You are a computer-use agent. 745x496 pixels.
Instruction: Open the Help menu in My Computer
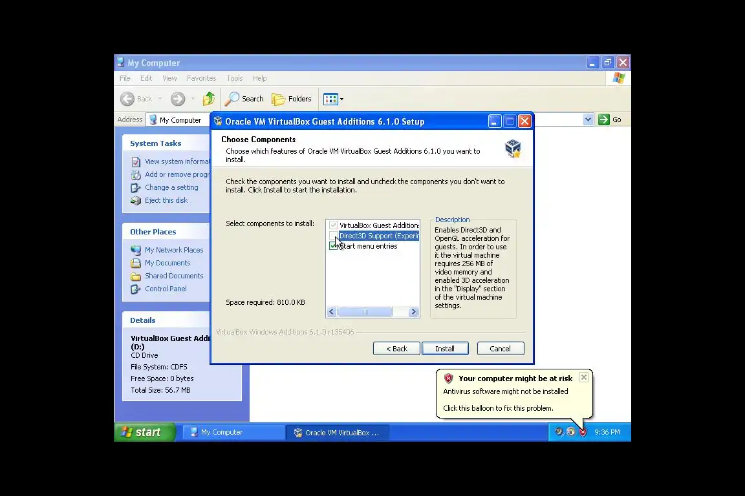(x=259, y=78)
